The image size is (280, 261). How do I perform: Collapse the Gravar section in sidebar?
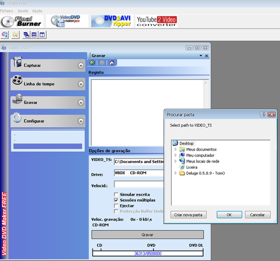81,102
